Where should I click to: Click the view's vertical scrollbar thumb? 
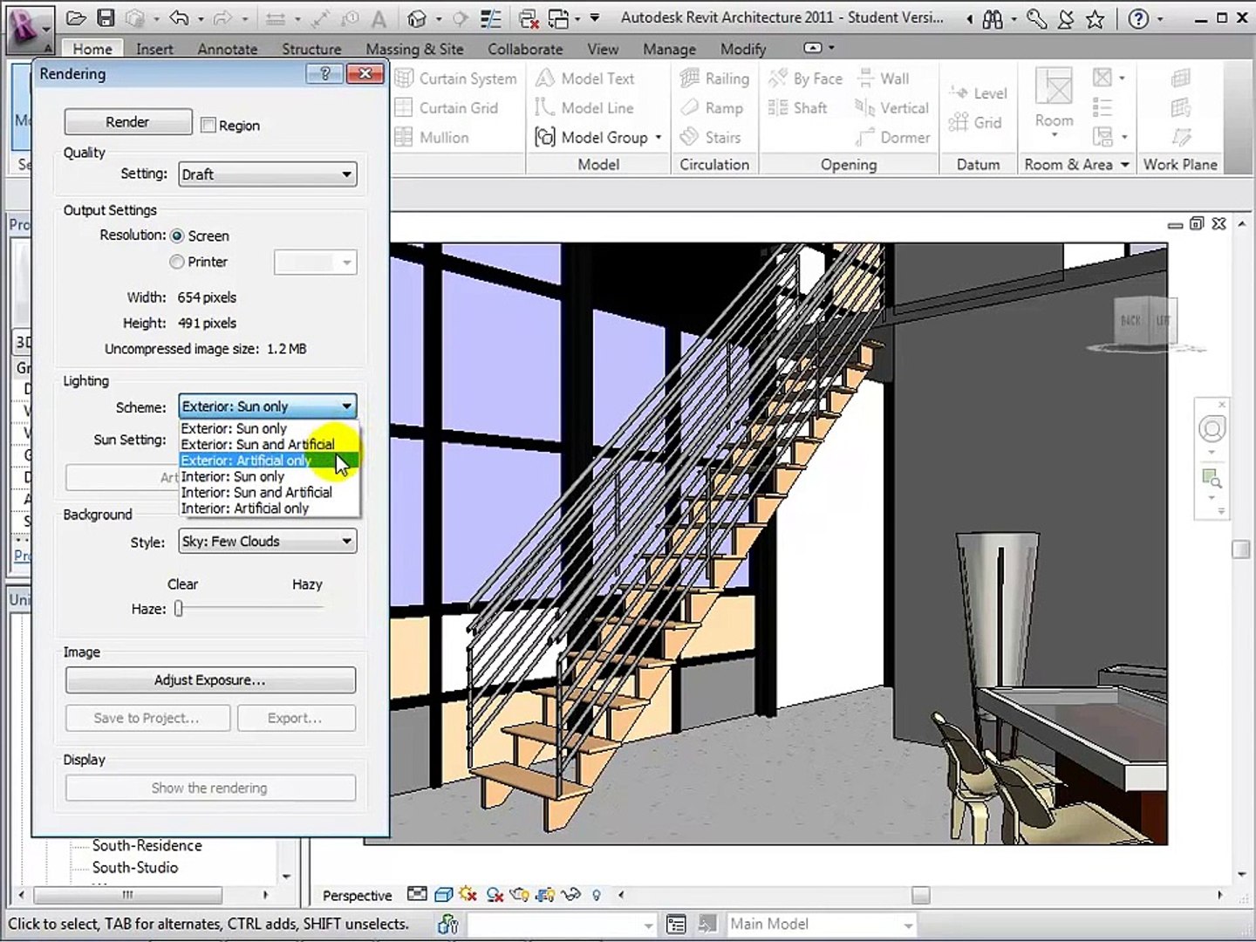point(1241,549)
